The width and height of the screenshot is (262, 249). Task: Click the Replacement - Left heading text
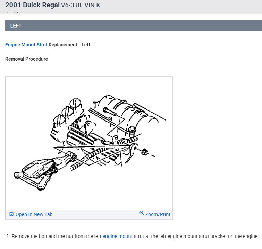point(69,45)
